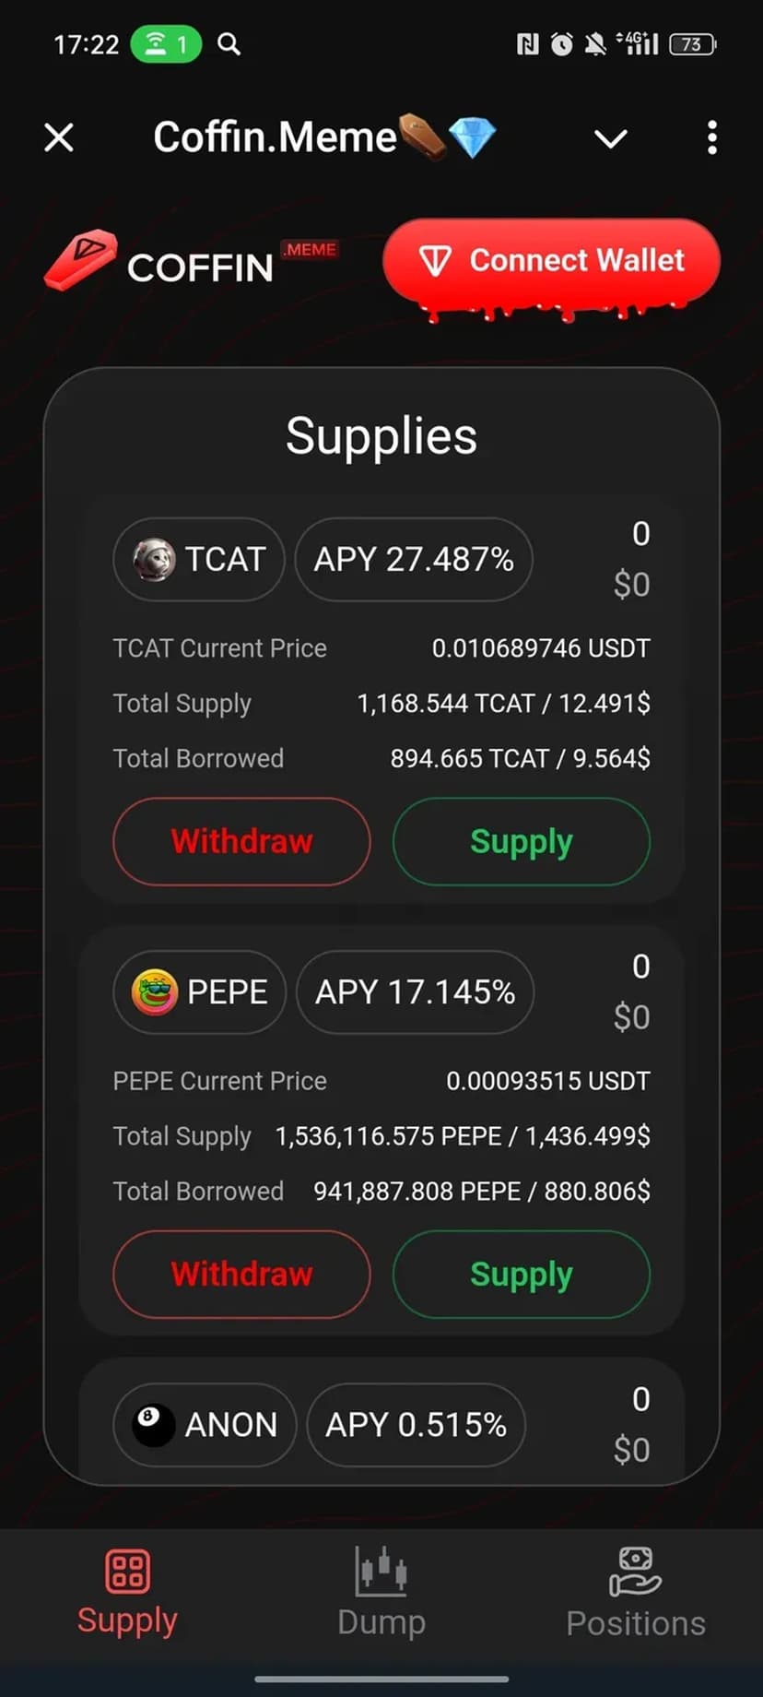Withdraw from the PEPE pool
This screenshot has height=1697, width=763.
(x=241, y=1274)
